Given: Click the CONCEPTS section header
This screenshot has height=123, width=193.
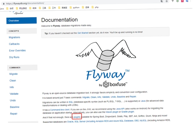Looking at the screenshot, I should [22, 31].
